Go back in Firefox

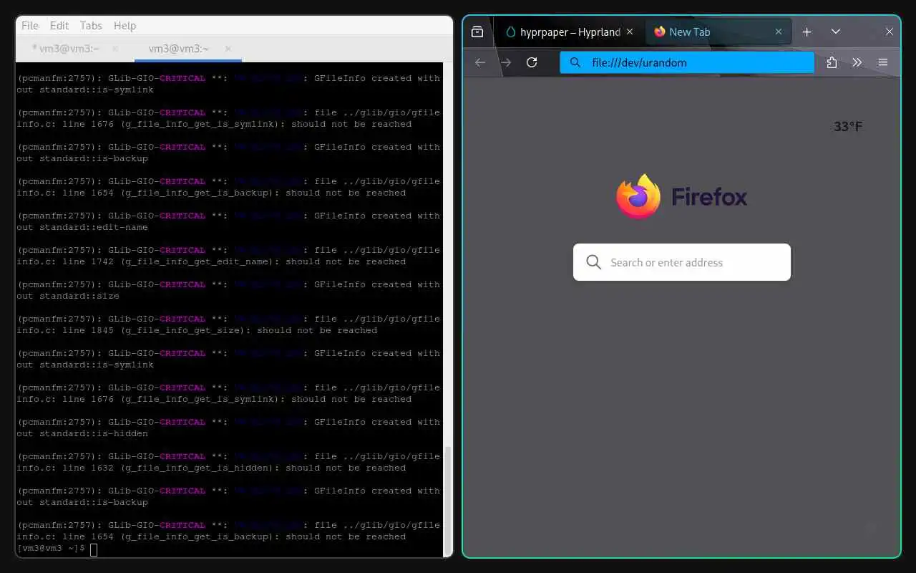[x=480, y=62]
